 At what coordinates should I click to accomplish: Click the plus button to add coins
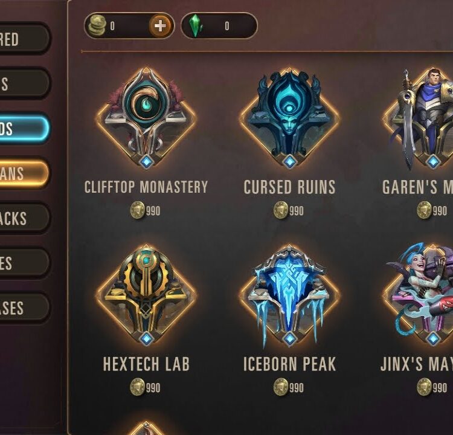[x=160, y=26]
